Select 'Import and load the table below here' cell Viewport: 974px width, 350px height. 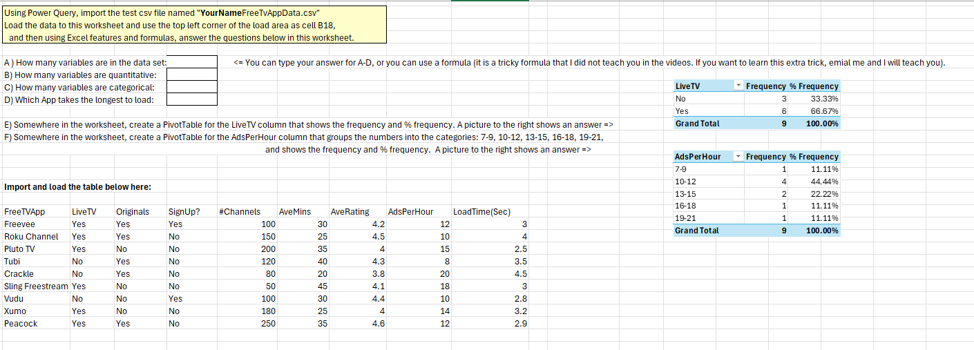point(77,187)
